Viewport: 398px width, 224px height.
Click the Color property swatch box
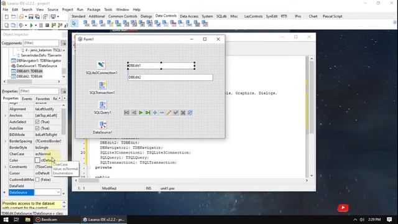click(37, 161)
